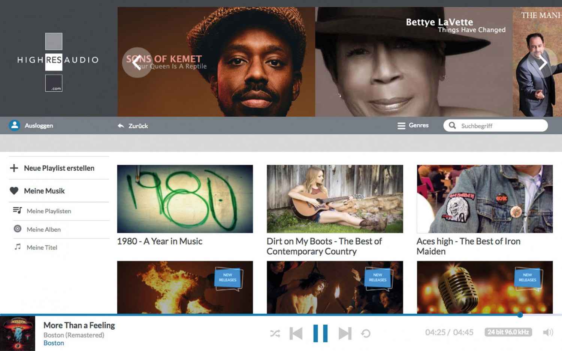Click the user account avatar icon

click(x=15, y=125)
